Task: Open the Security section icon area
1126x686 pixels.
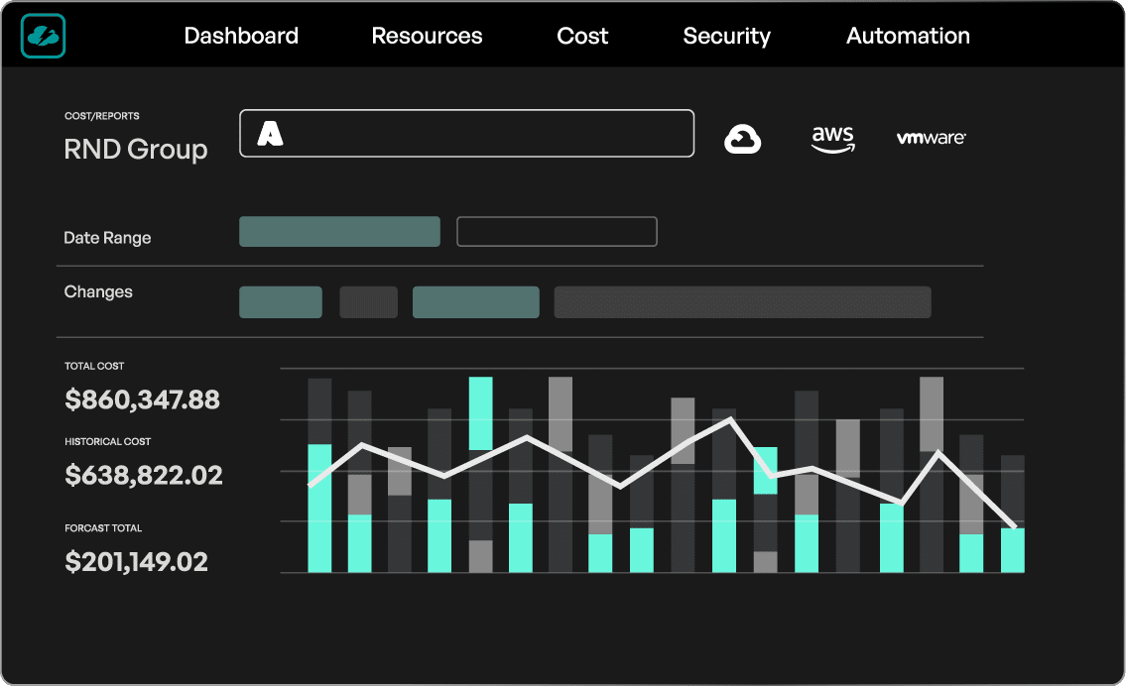Action: click(726, 36)
